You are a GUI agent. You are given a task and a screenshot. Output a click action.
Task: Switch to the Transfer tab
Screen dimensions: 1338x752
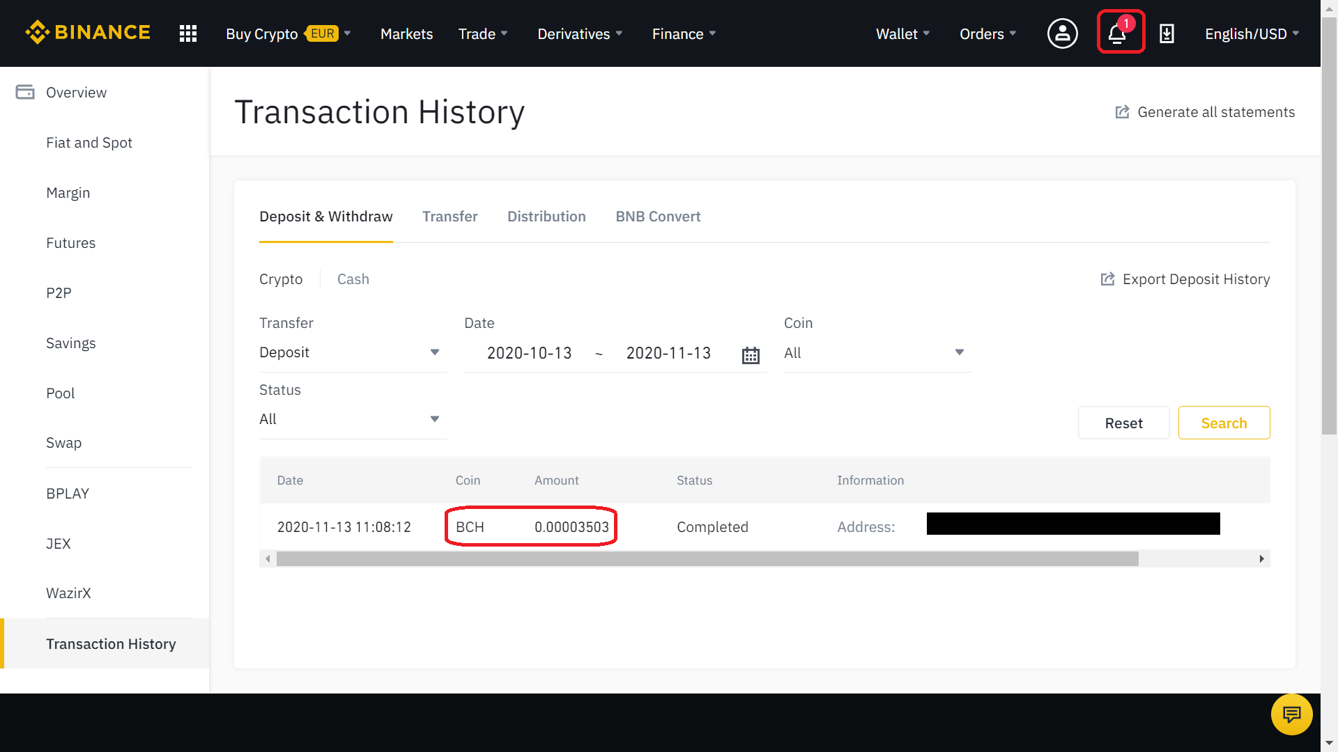(x=450, y=217)
